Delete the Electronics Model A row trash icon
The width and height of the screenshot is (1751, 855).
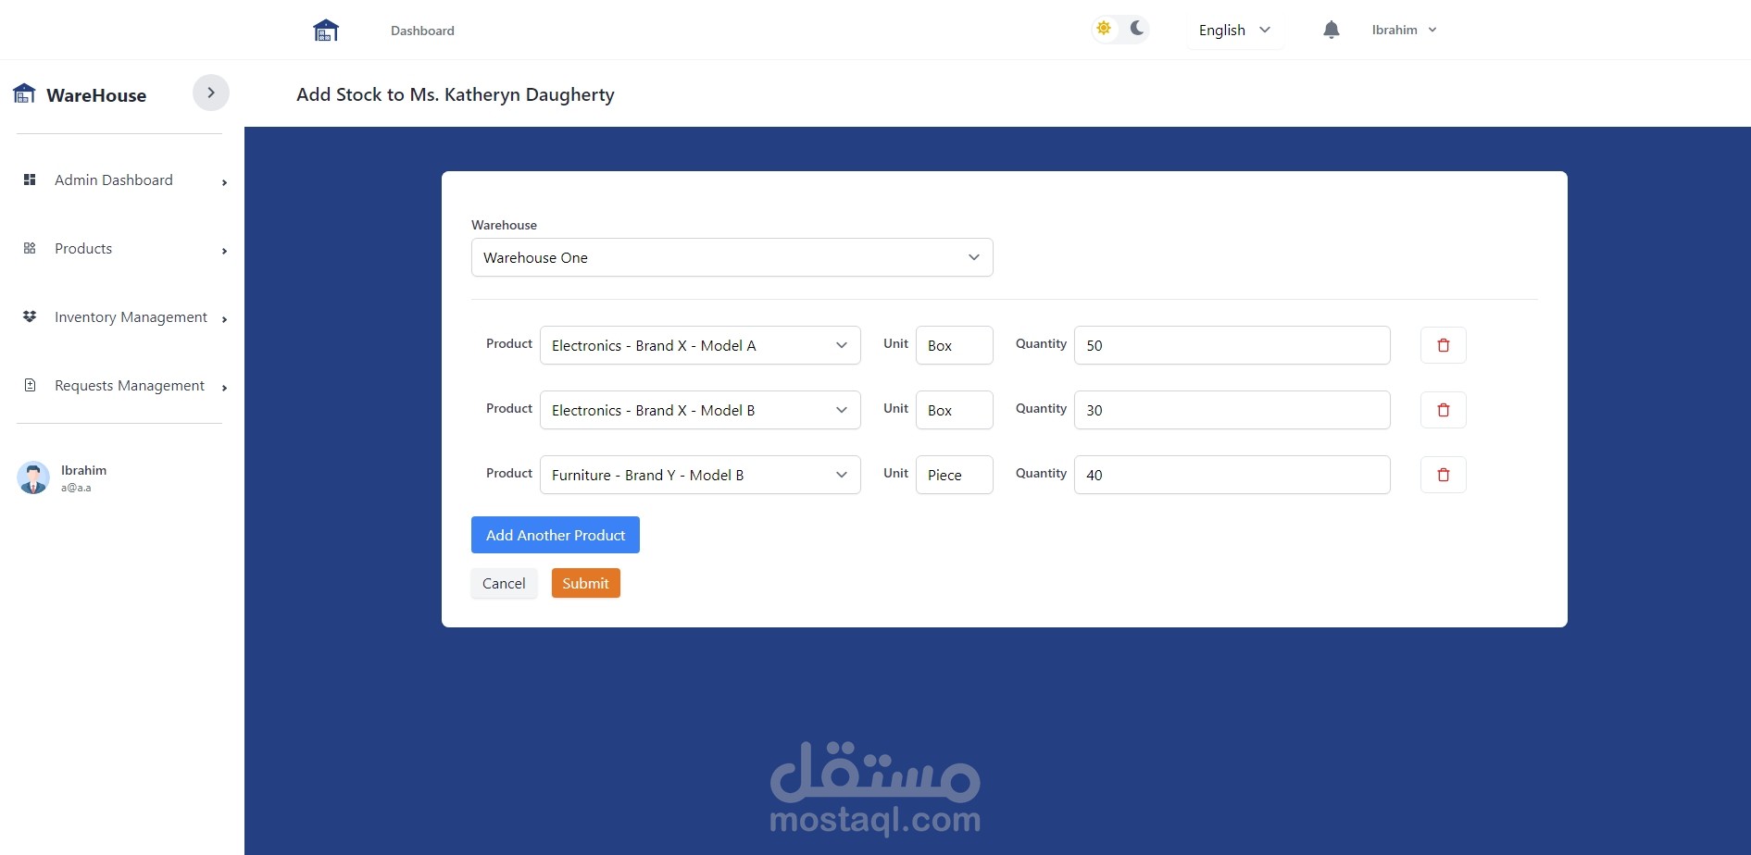coord(1443,344)
